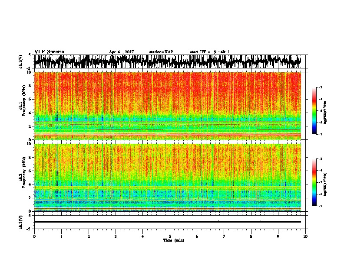Click time tick label '1' on the x-axis

(x=61, y=236)
